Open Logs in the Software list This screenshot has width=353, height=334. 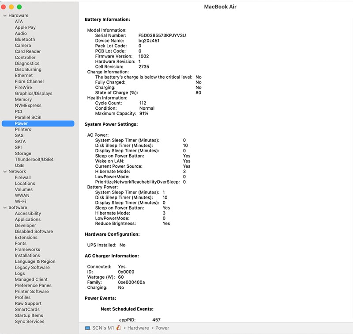20,273
